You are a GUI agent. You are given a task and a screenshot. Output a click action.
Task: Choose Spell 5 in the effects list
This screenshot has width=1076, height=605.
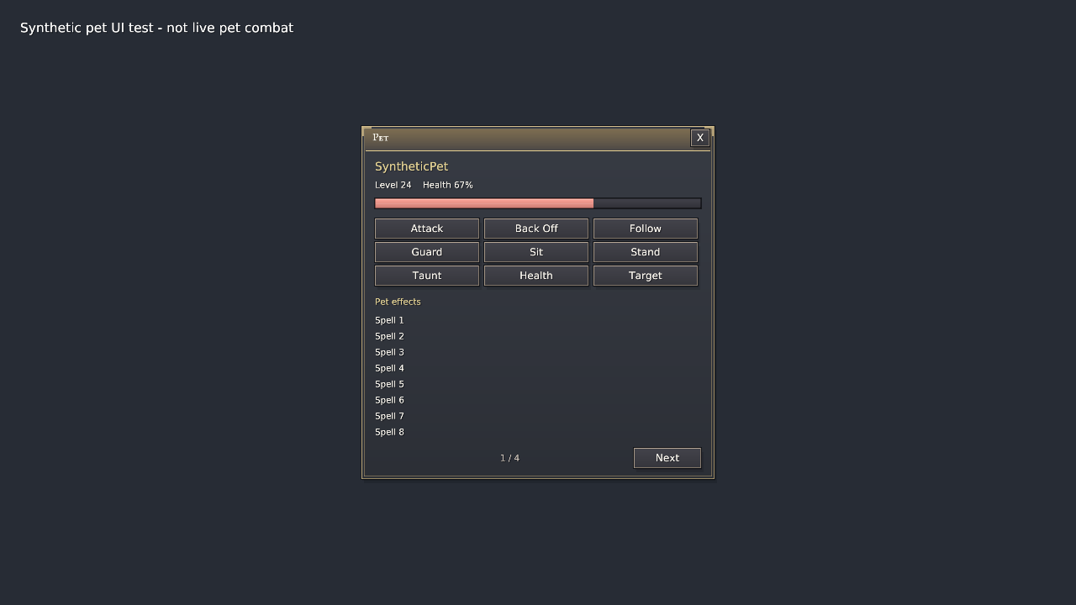pos(389,384)
